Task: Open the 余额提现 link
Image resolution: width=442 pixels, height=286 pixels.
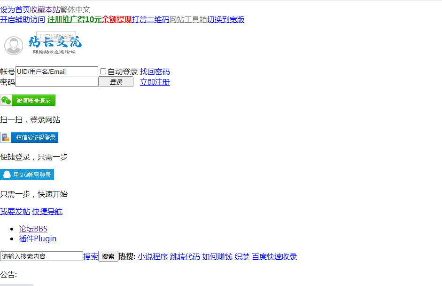Action: click(116, 19)
